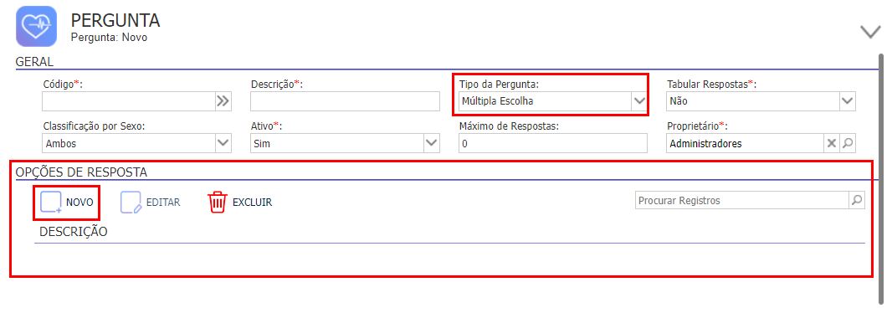The width and height of the screenshot is (892, 313).
Task: Click the Proprietário magnifier lookup icon
Action: pos(848,143)
